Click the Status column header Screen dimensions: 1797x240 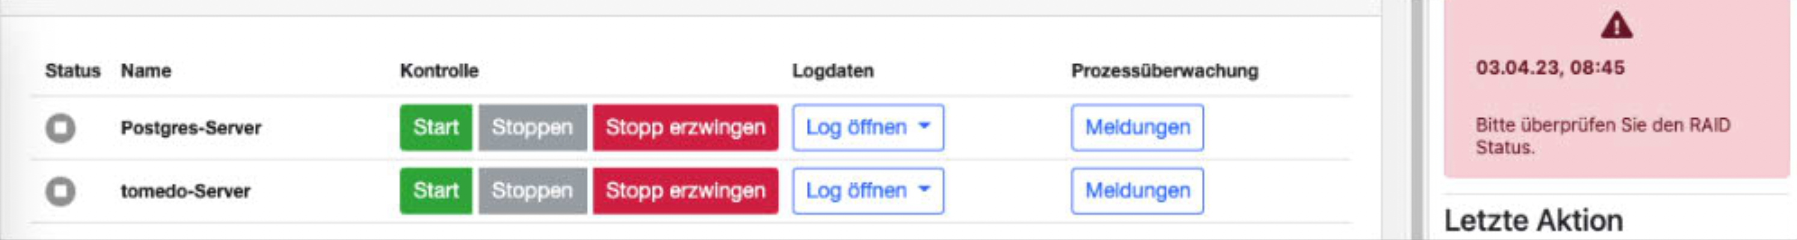73,71
